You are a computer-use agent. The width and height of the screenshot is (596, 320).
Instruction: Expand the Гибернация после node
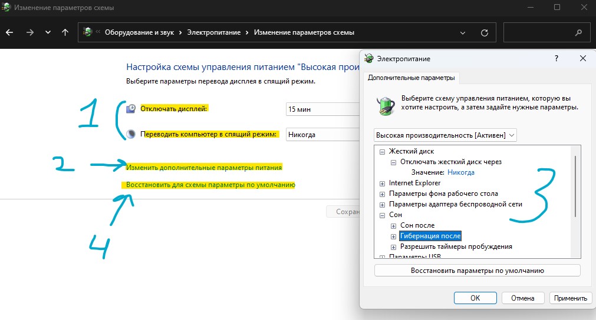click(x=393, y=236)
